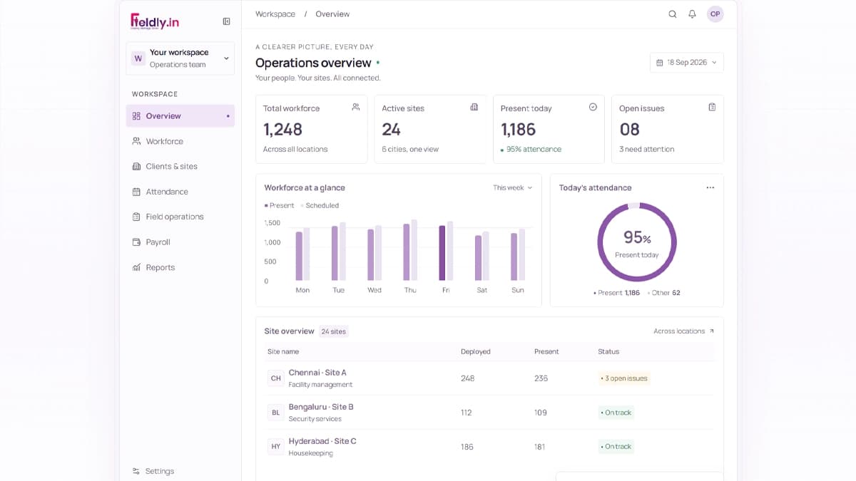
Task: Click the Overview grid icon in sidebar
Action: 136,116
